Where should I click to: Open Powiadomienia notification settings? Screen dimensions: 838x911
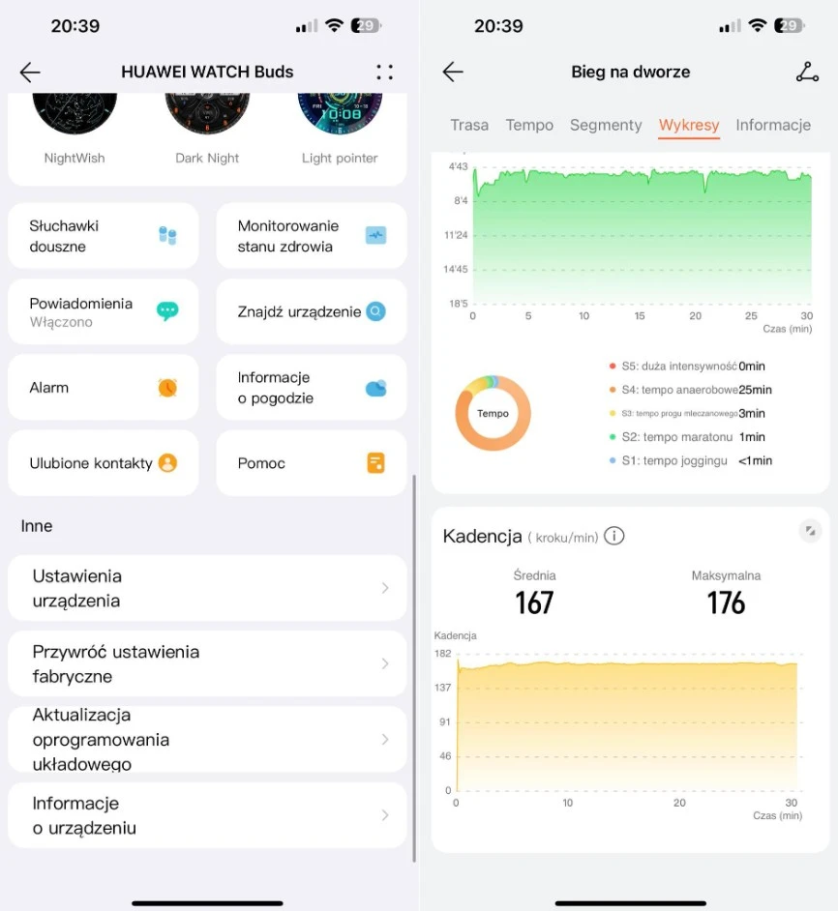click(x=103, y=311)
